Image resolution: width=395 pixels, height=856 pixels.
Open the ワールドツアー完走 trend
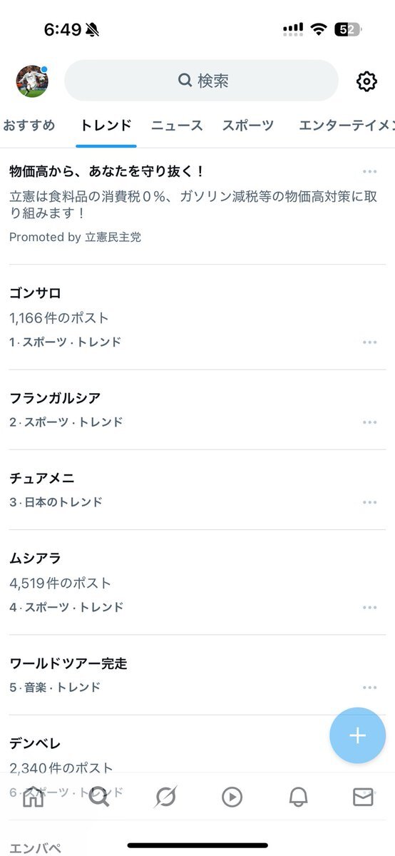click(x=197, y=675)
